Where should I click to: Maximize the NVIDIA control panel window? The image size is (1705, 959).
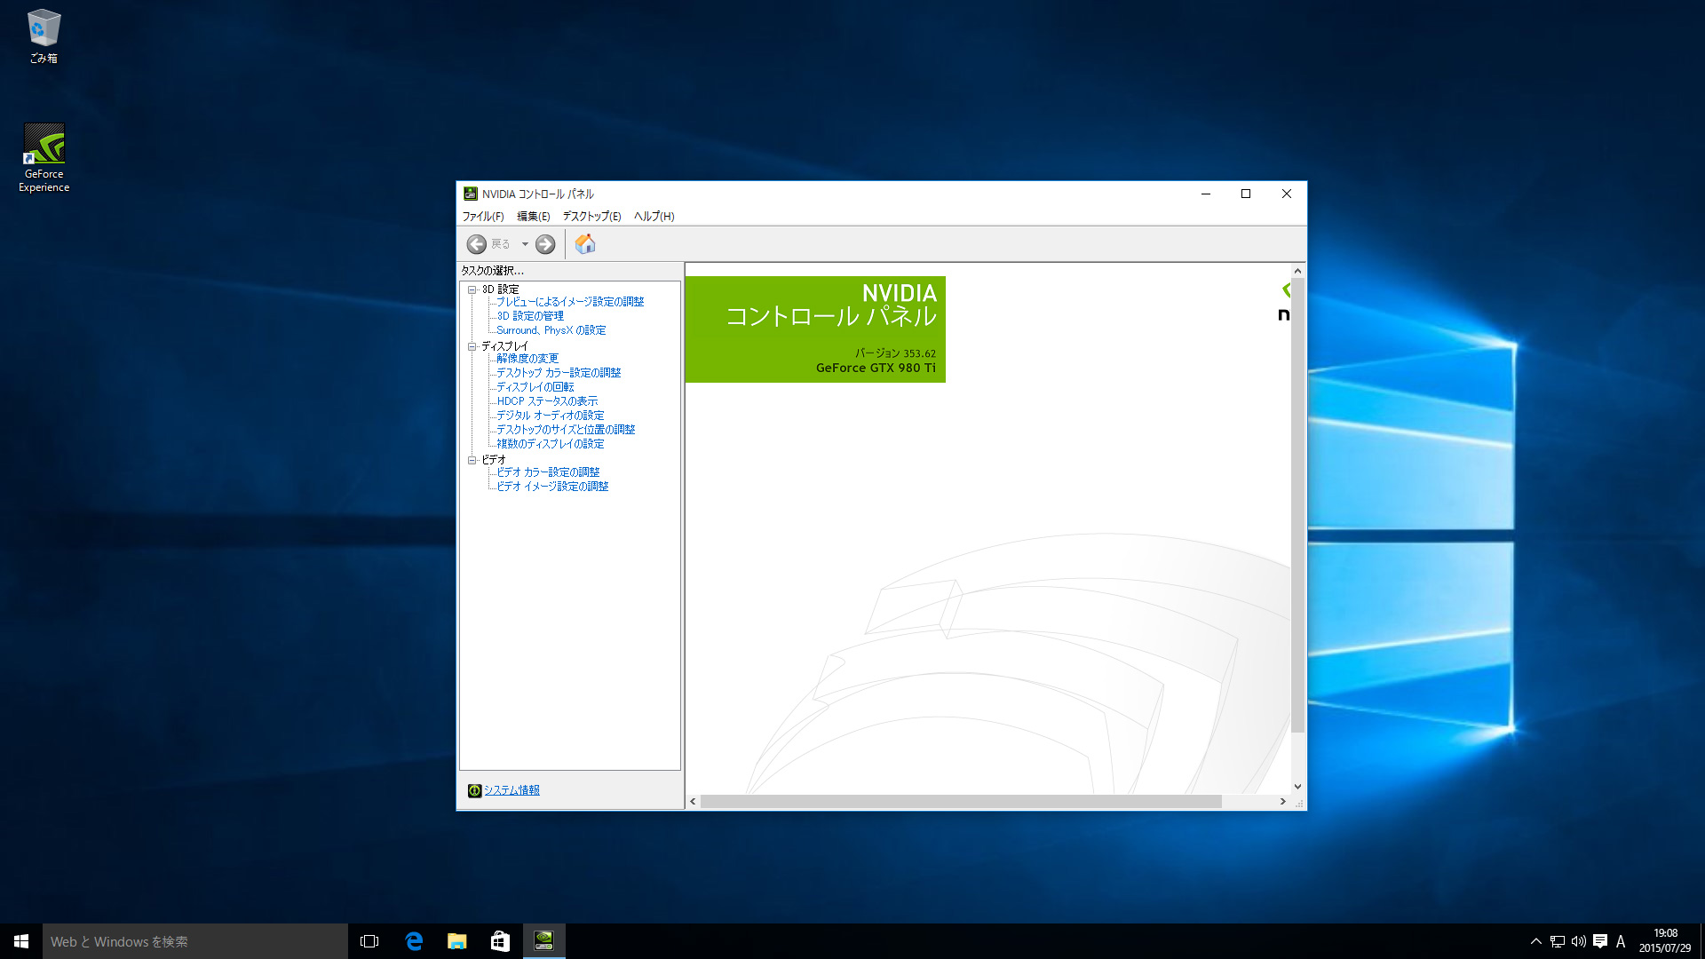click(1246, 194)
